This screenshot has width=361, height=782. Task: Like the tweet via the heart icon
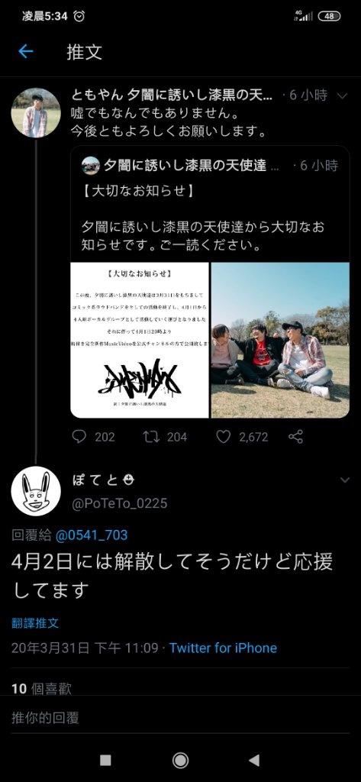[224, 437]
